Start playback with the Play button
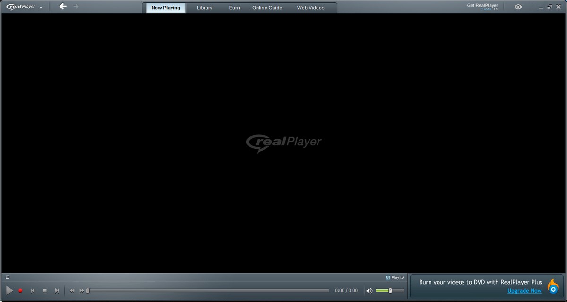 click(9, 291)
